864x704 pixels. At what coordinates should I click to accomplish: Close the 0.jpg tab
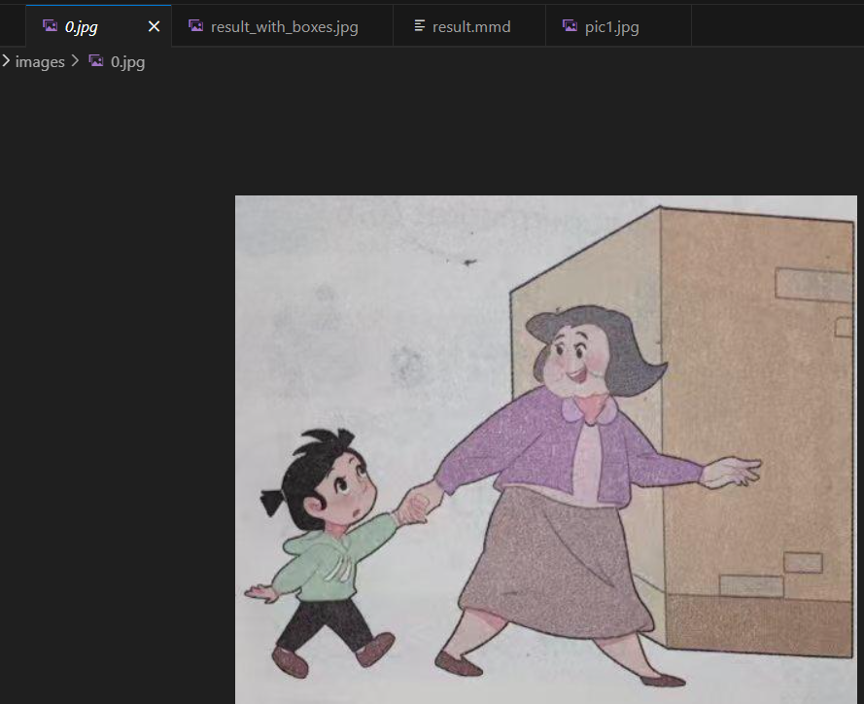point(154,25)
